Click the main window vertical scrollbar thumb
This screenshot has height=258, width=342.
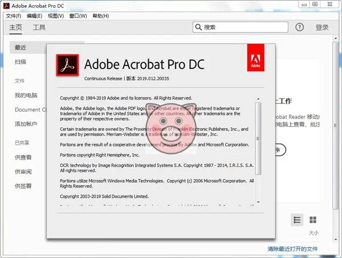[x=336, y=125]
